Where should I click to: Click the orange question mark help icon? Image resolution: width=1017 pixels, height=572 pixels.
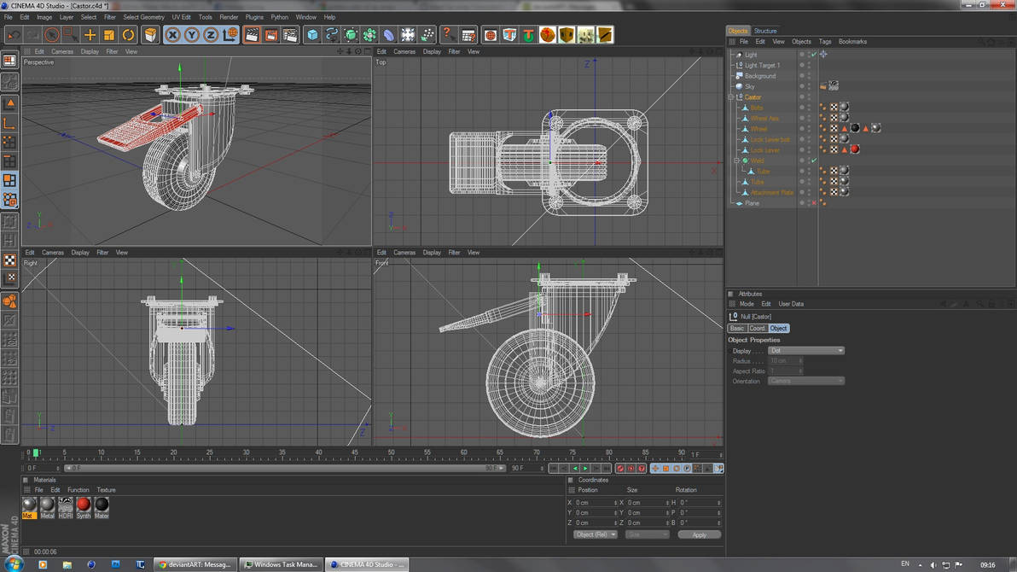pos(446,35)
